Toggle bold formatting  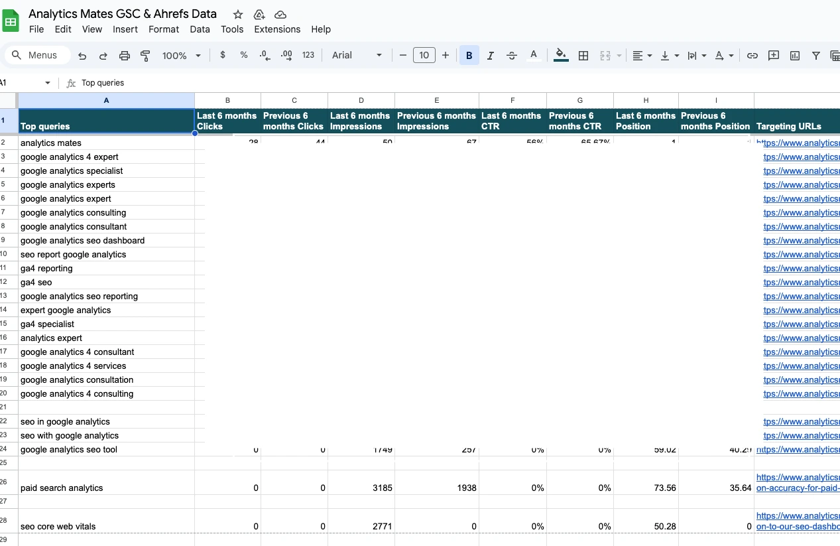pos(469,55)
